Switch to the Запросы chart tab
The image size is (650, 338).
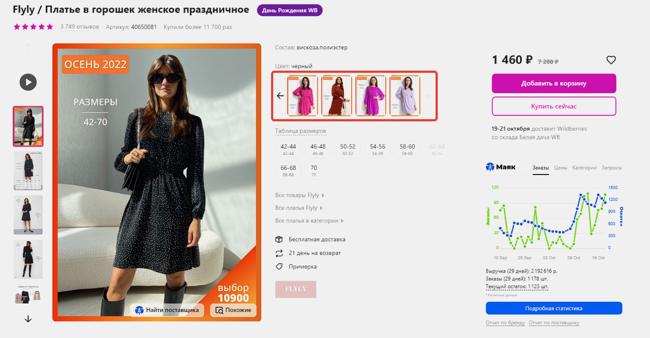coord(612,168)
